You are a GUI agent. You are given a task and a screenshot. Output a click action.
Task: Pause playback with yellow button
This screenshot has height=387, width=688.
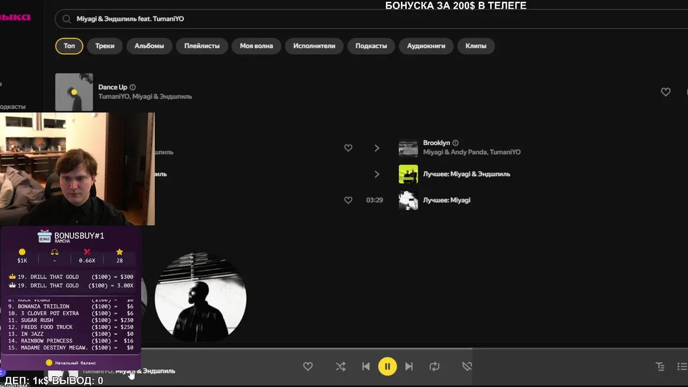pos(387,367)
